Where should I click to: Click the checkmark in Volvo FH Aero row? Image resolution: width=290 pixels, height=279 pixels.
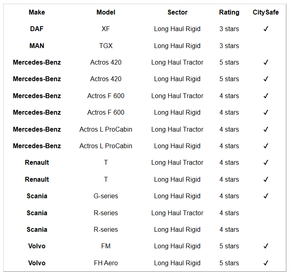[266, 263]
